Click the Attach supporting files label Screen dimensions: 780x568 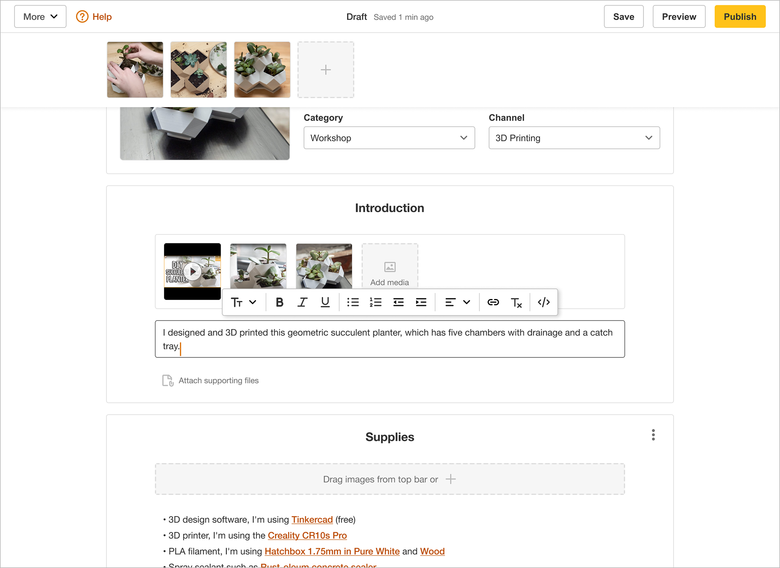(x=219, y=381)
